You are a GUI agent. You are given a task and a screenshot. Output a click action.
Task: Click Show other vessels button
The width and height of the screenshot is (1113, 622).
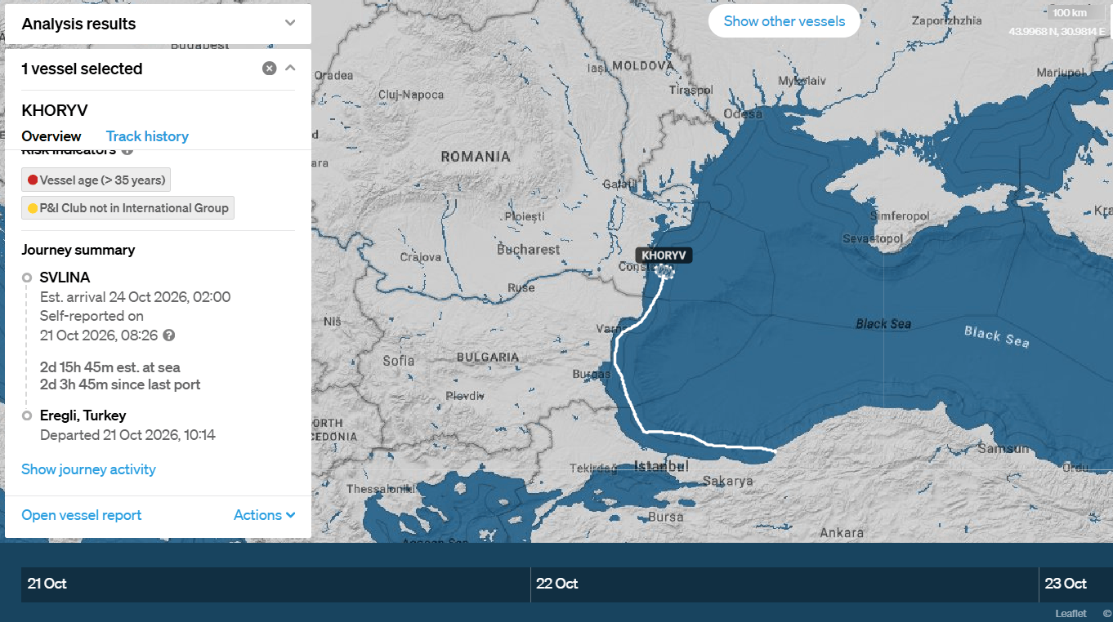point(784,21)
